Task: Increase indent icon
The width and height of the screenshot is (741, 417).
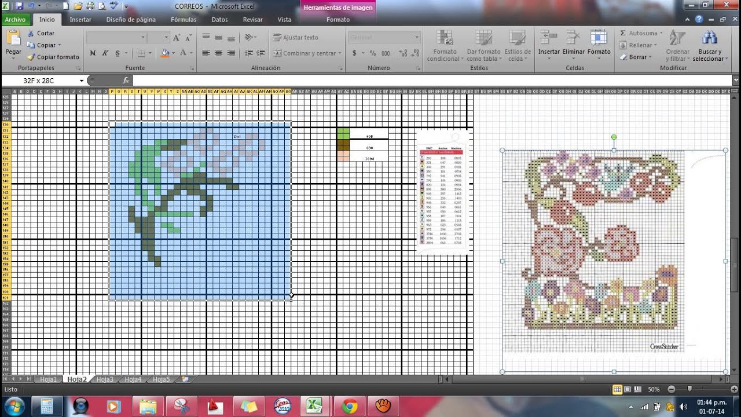Action: (262, 53)
